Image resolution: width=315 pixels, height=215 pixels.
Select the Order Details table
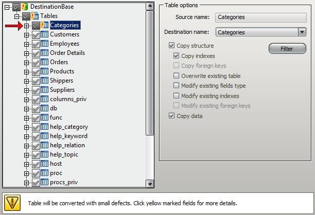pyautogui.click(x=67, y=53)
